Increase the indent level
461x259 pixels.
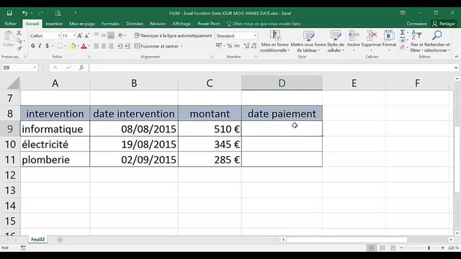click(x=127, y=46)
